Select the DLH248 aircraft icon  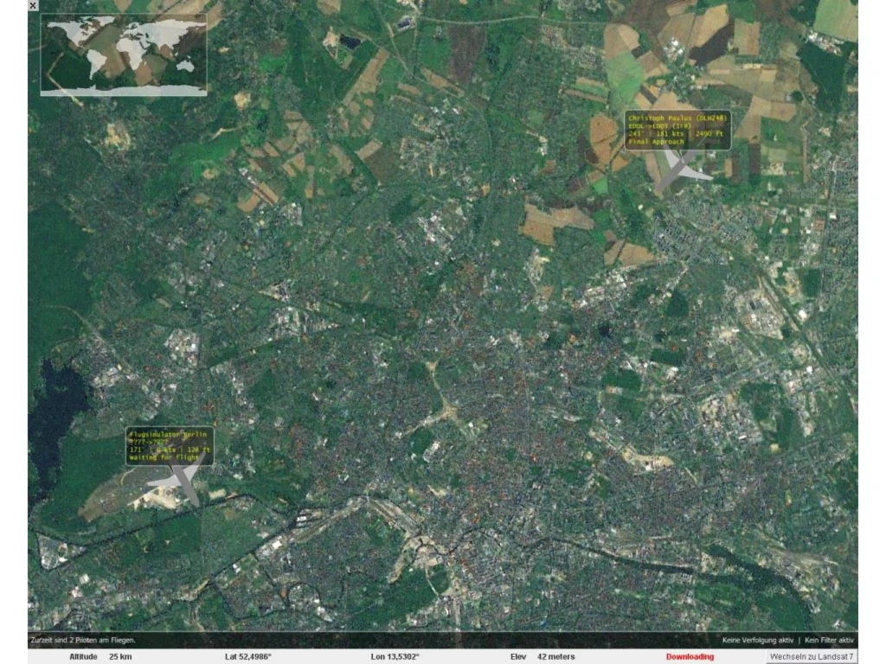682,170
